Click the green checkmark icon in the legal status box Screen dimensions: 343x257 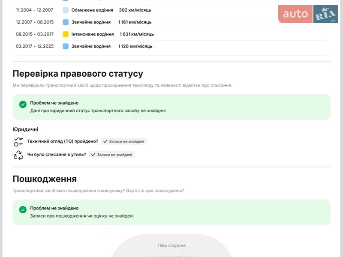[x=23, y=104]
